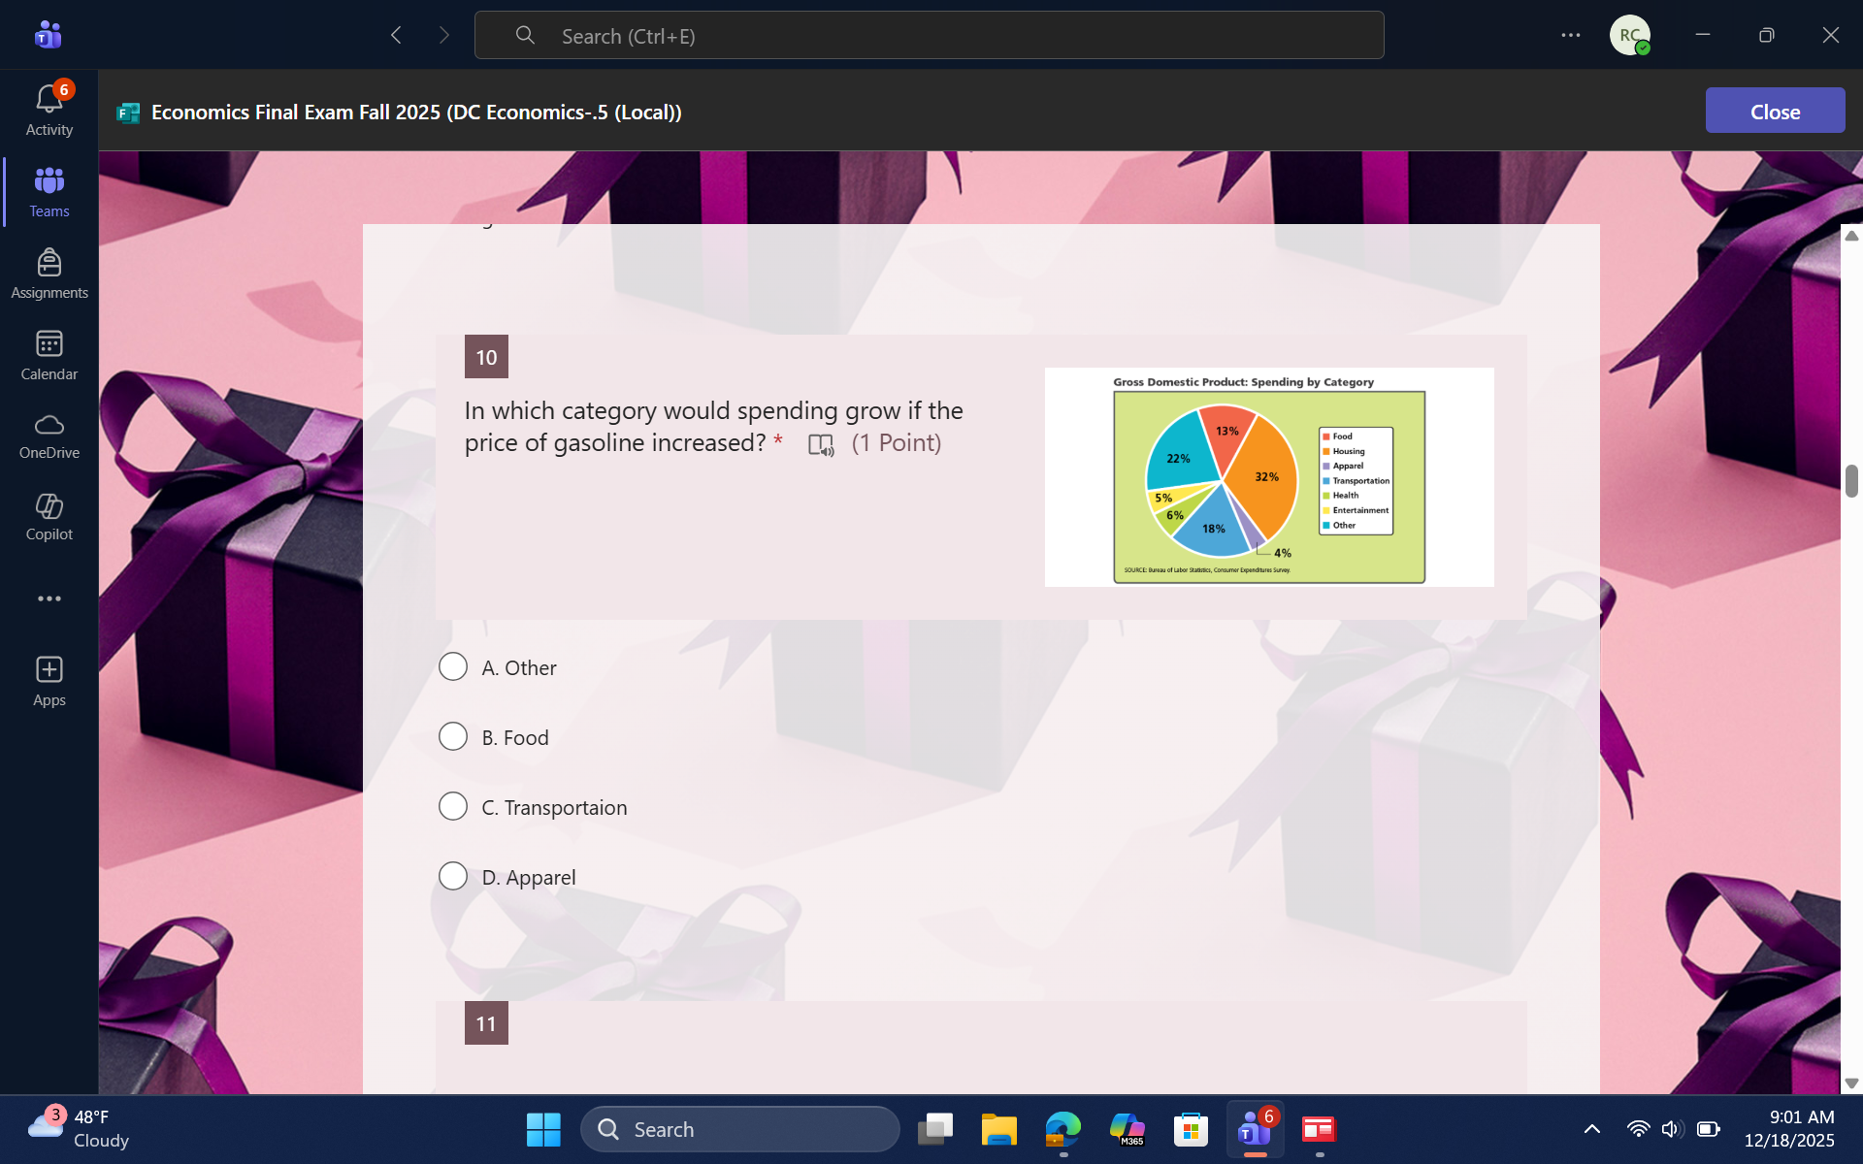Go back with the left arrow
Image resolution: width=1863 pixels, height=1164 pixels.
396,36
